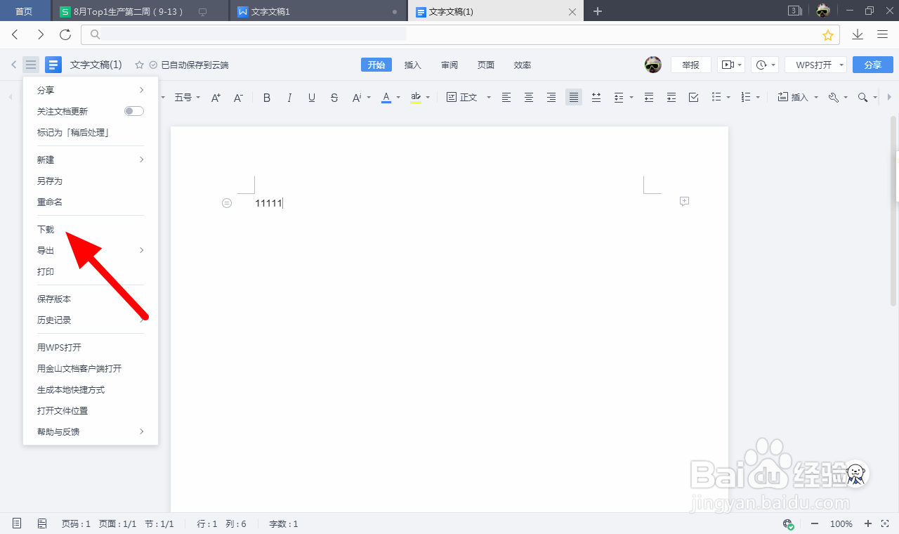Click the fullscreen icon in status bar
Viewport: 899px width, 534px height.
click(x=884, y=523)
